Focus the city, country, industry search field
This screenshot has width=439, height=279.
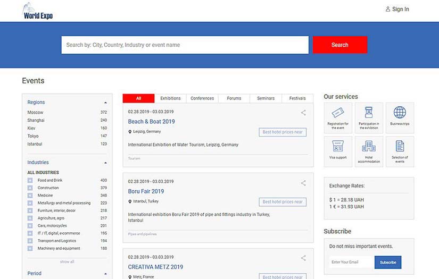(x=185, y=45)
